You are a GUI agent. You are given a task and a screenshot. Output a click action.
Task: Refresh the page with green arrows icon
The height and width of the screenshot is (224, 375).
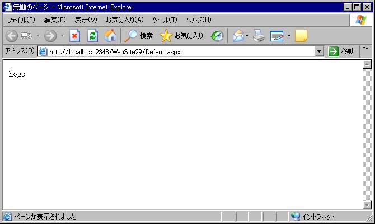(x=92, y=36)
